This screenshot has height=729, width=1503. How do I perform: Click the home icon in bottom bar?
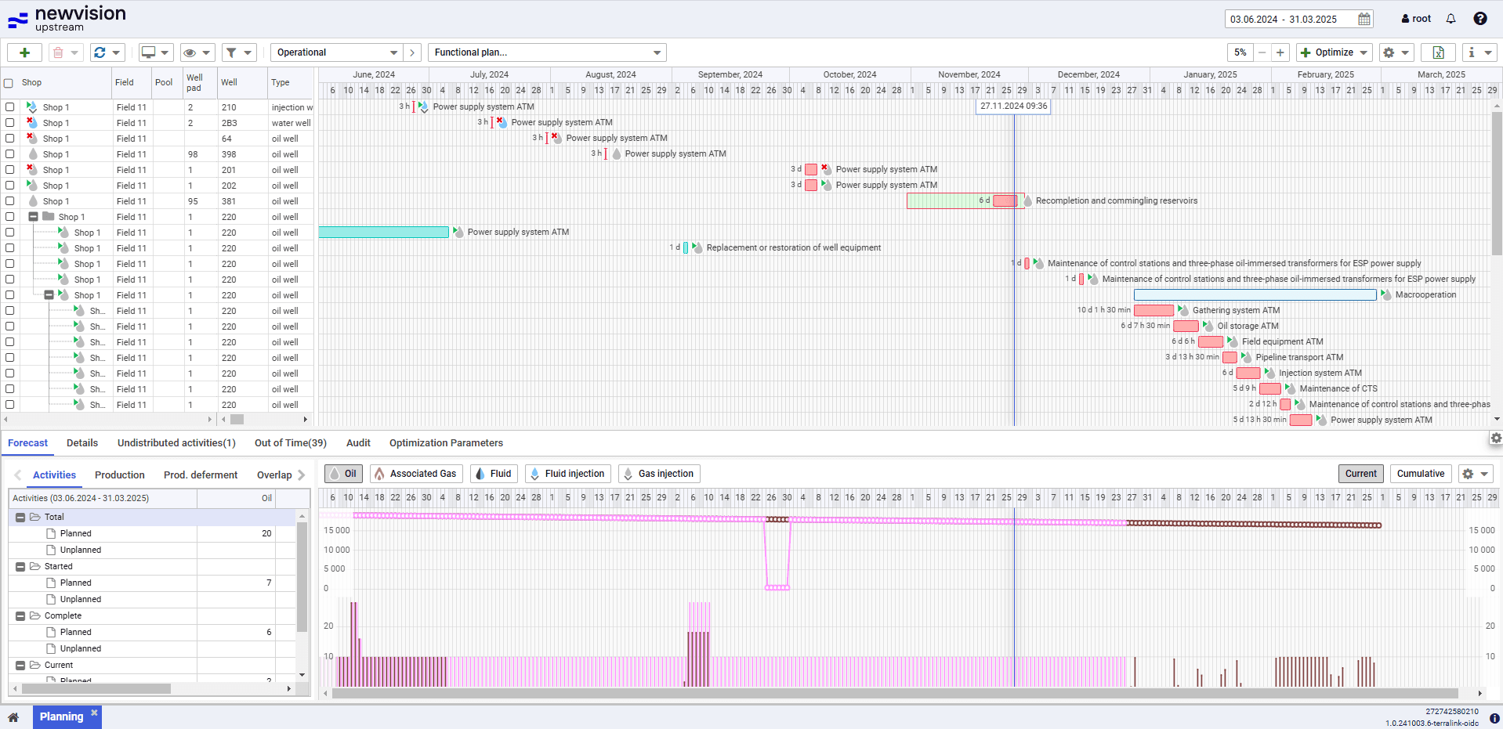click(x=13, y=716)
